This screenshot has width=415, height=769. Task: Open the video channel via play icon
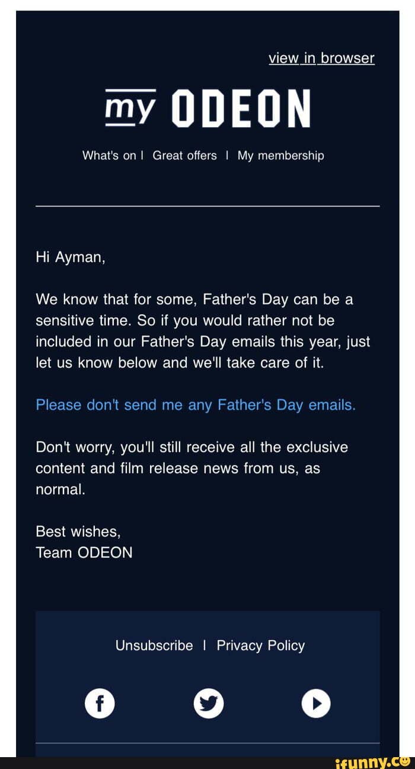(316, 703)
